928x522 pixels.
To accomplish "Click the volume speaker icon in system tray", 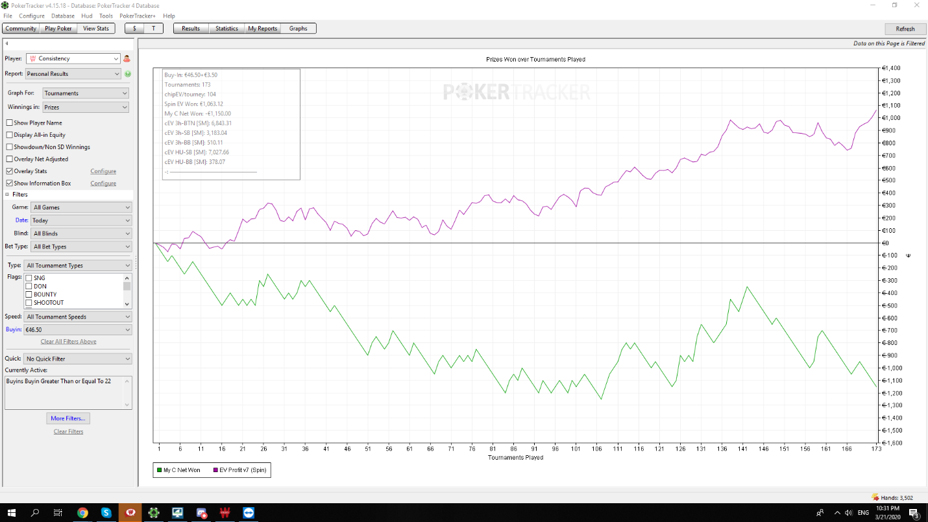I will point(848,513).
